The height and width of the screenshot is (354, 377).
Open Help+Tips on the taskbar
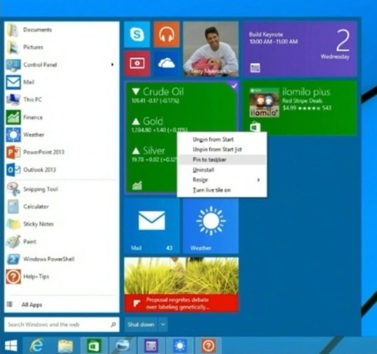[208, 346]
